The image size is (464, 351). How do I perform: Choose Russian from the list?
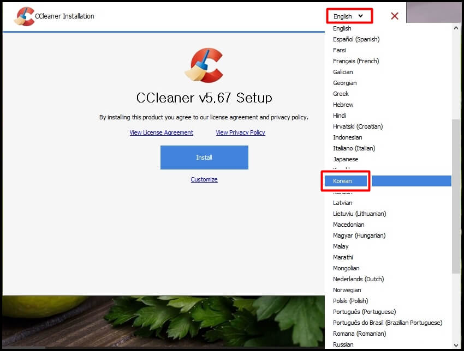(388, 344)
